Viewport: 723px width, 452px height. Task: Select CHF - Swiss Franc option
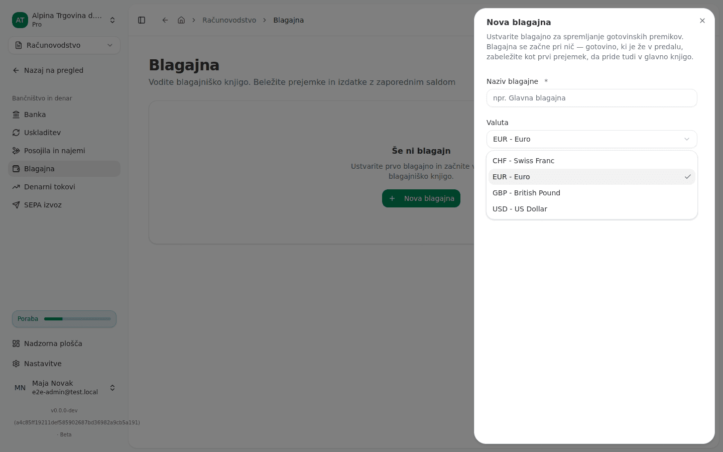[592, 161]
